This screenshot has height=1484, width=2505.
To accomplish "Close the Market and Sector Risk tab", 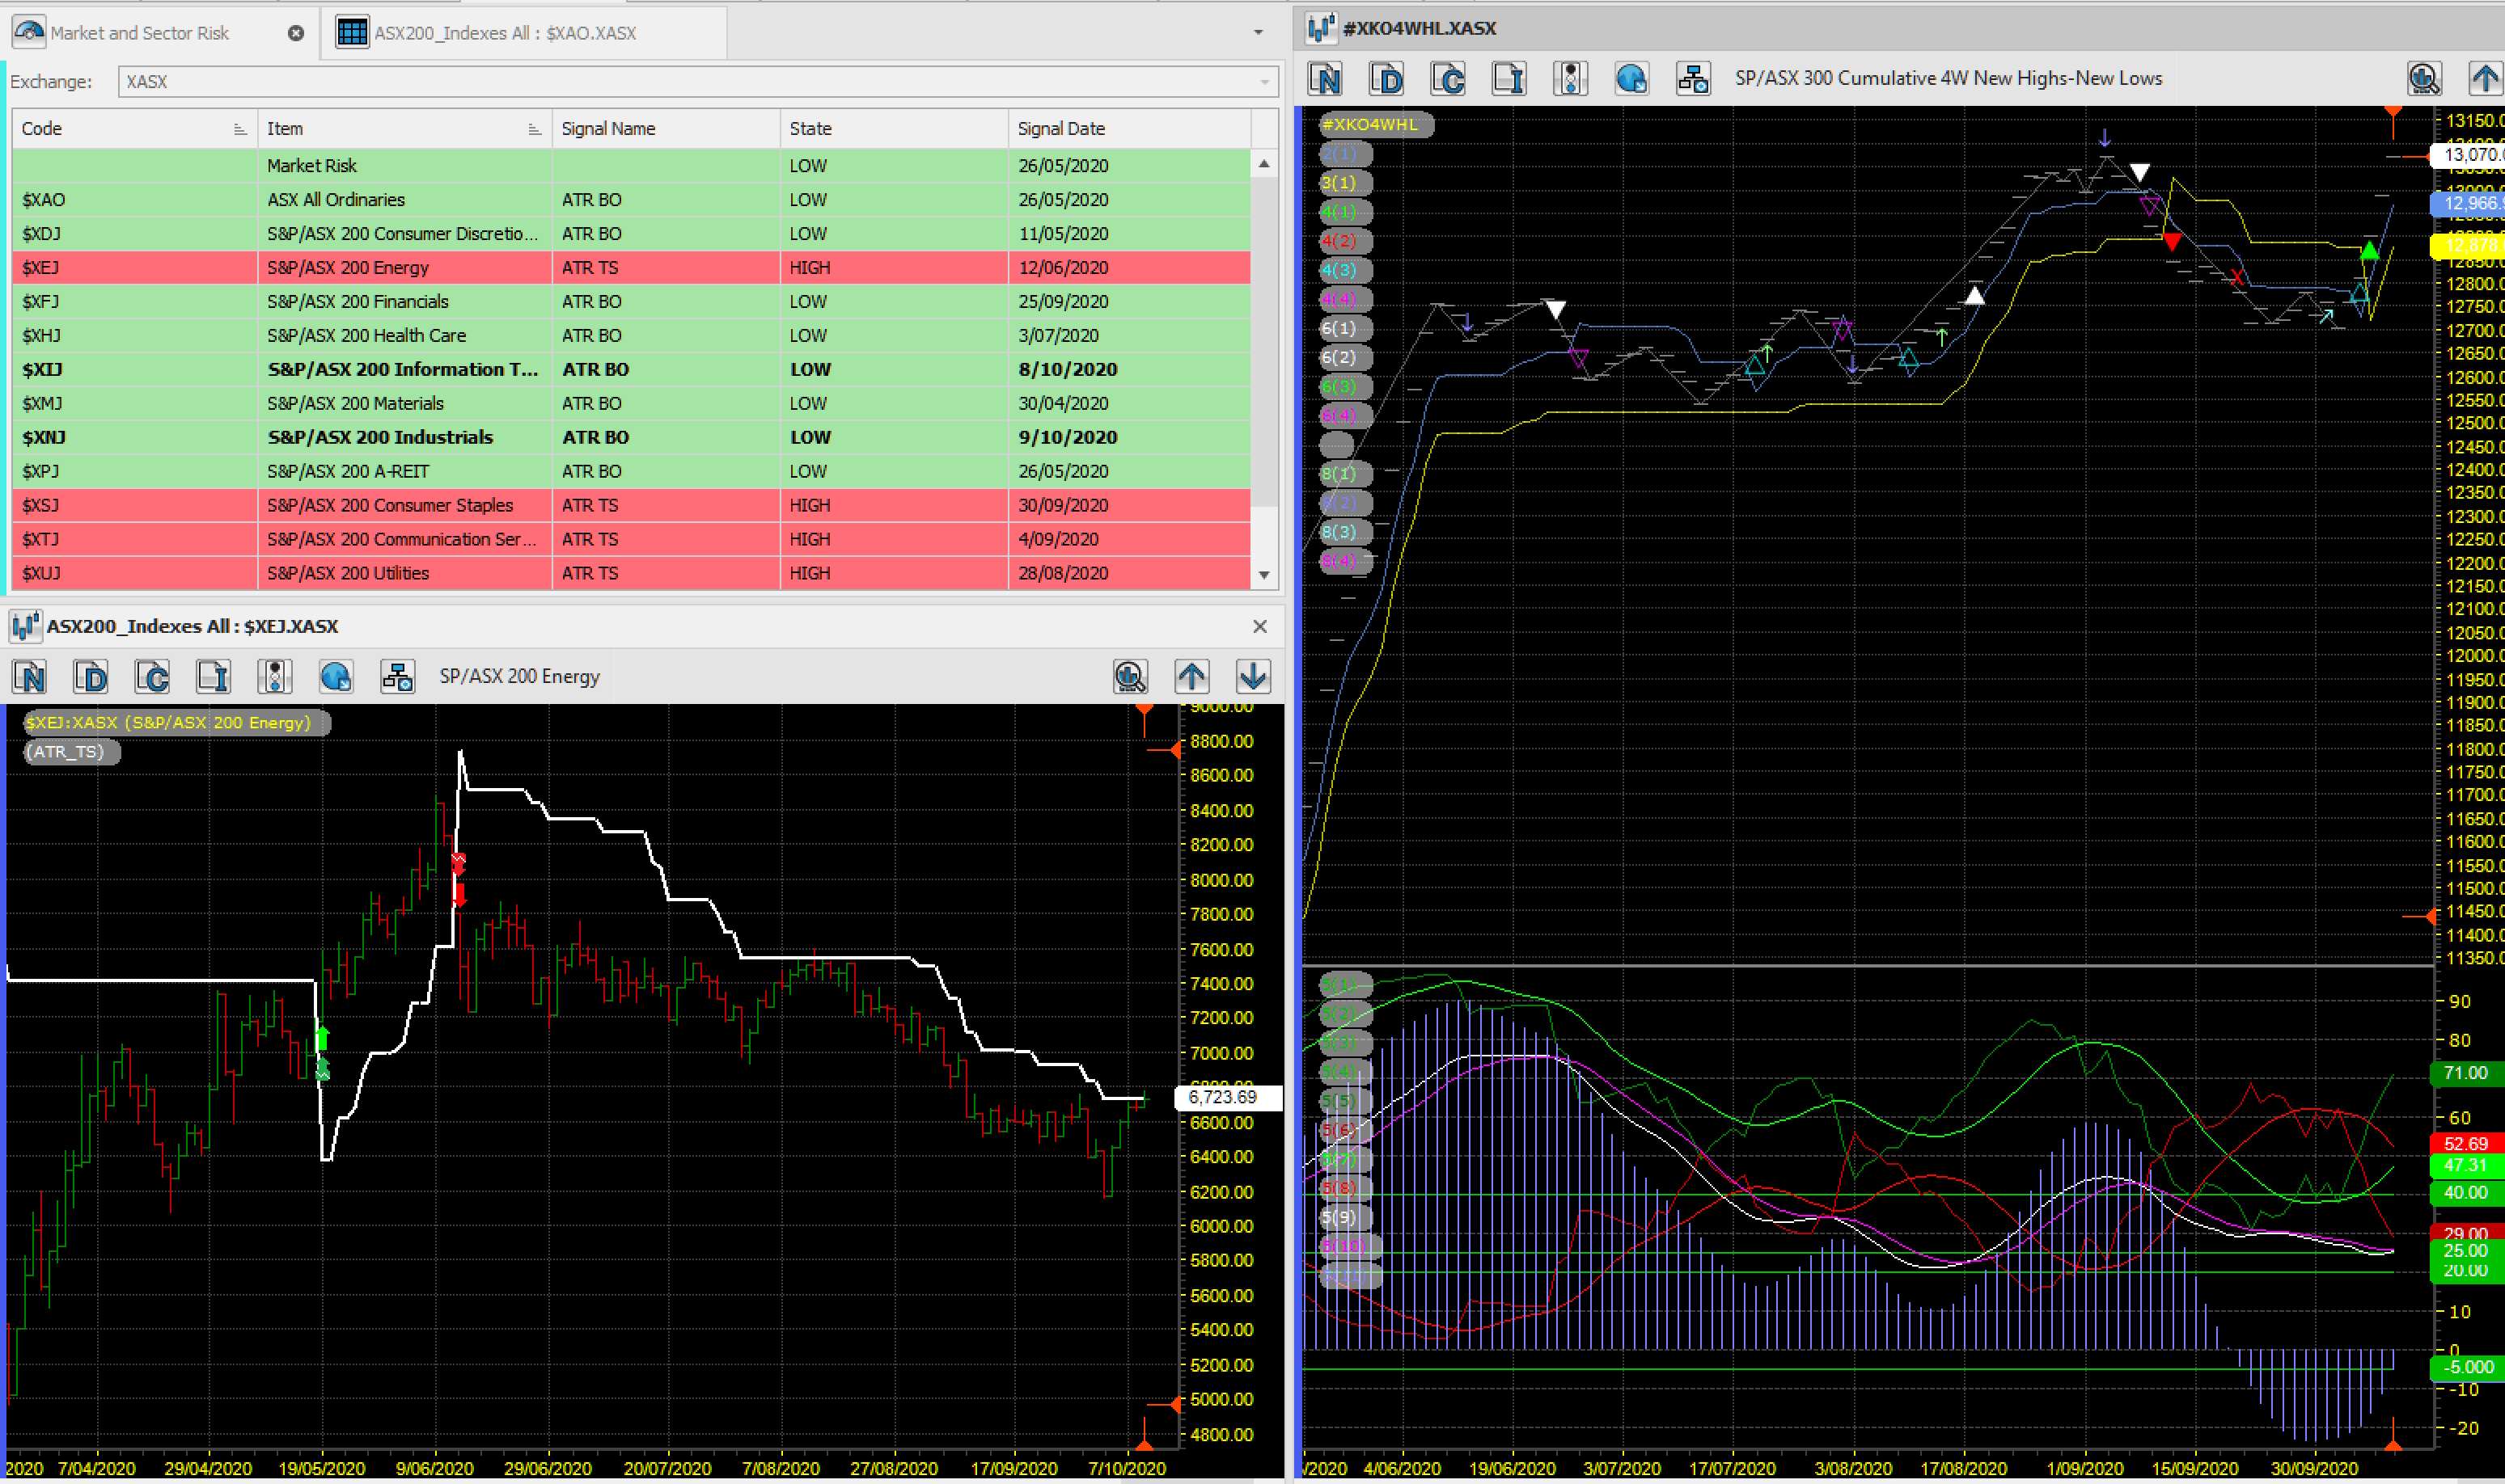I will 296,33.
